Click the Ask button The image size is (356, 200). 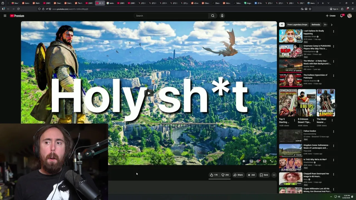click(x=251, y=175)
